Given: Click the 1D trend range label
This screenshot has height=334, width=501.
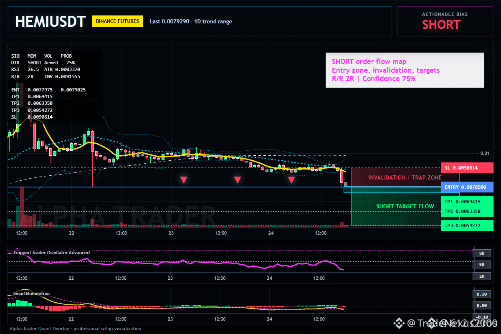Looking at the screenshot, I should (x=213, y=21).
